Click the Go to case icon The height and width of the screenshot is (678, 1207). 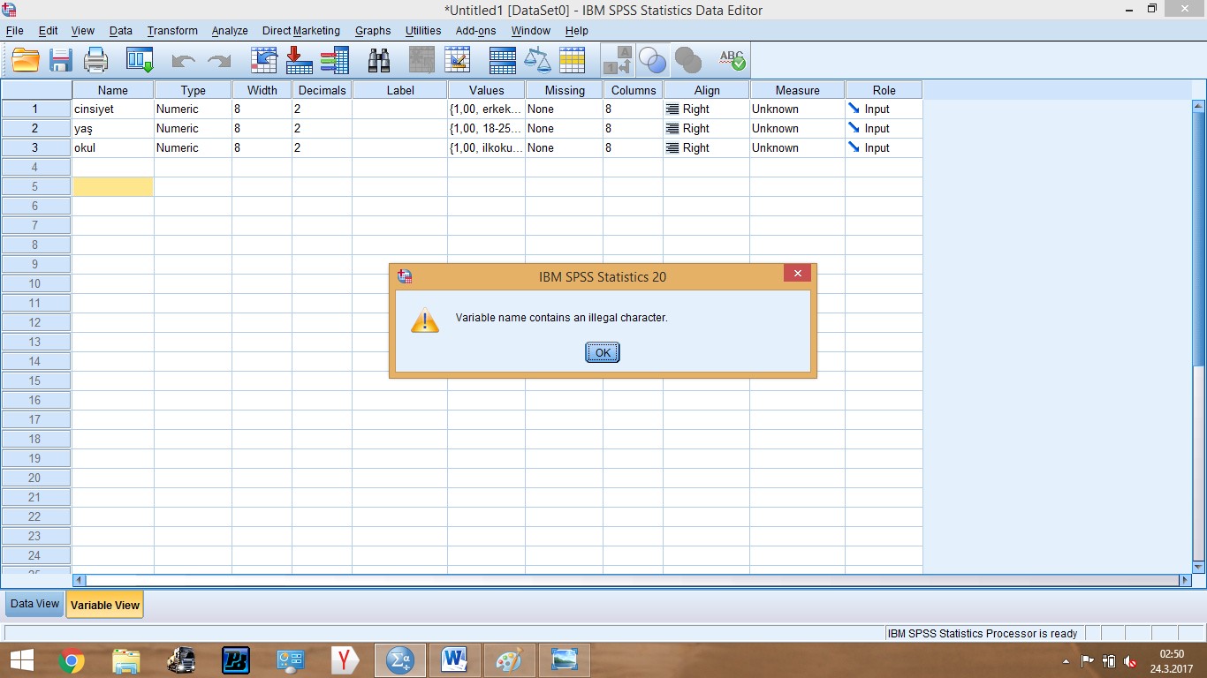click(x=264, y=60)
